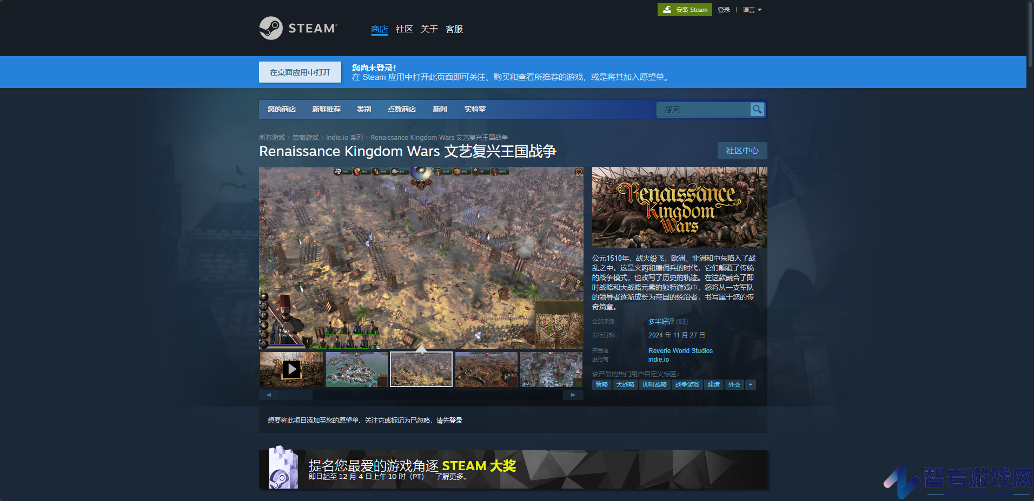This screenshot has width=1034, height=501.
Task: Select the 策略 tag
Action: [x=602, y=384]
